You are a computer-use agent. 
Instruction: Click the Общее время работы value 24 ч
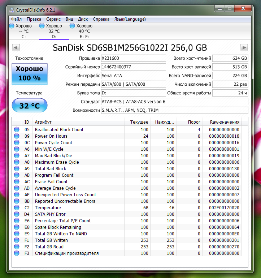(230, 93)
